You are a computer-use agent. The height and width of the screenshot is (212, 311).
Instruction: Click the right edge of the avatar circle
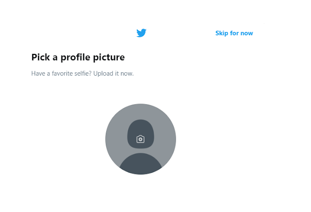174,139
